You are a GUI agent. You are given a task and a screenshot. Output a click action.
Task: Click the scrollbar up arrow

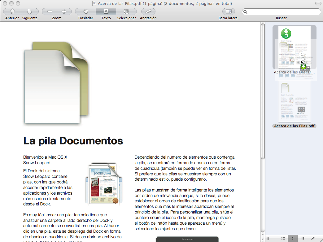tap(263, 234)
